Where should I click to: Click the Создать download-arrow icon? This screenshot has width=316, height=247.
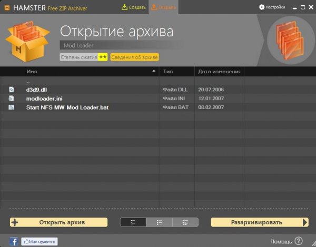pyautogui.click(x=124, y=7)
